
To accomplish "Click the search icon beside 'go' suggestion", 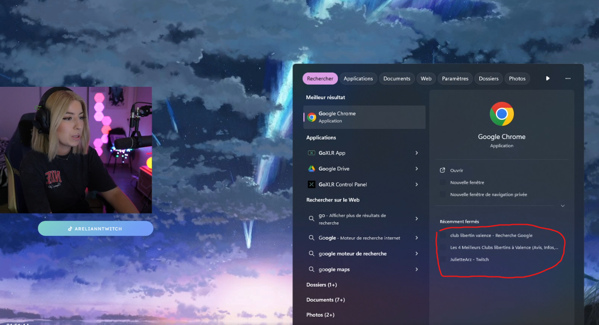I will (x=311, y=219).
